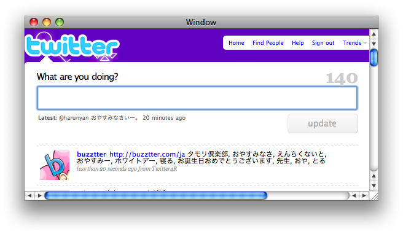
Task: Click the What are you doing? heading
Action: pyautogui.click(x=77, y=77)
